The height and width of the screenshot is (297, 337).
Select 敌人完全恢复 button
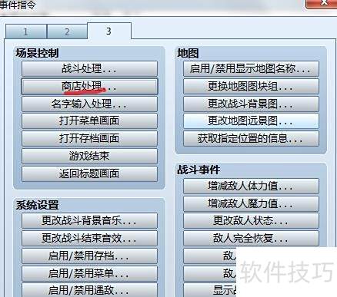(251, 239)
